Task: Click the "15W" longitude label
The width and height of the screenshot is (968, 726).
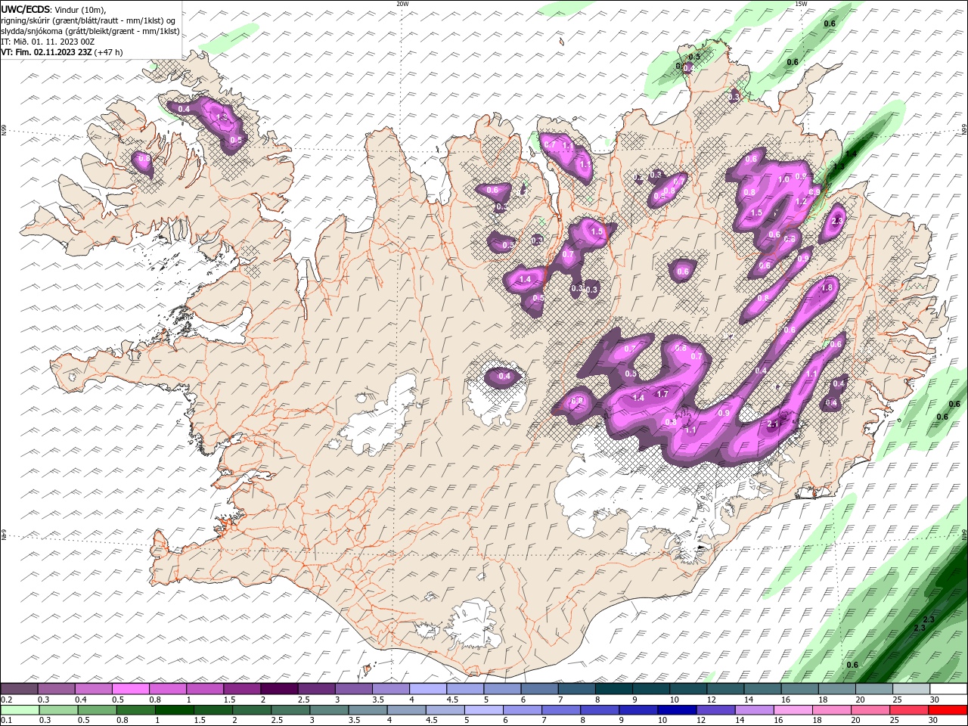Action: [802, 4]
